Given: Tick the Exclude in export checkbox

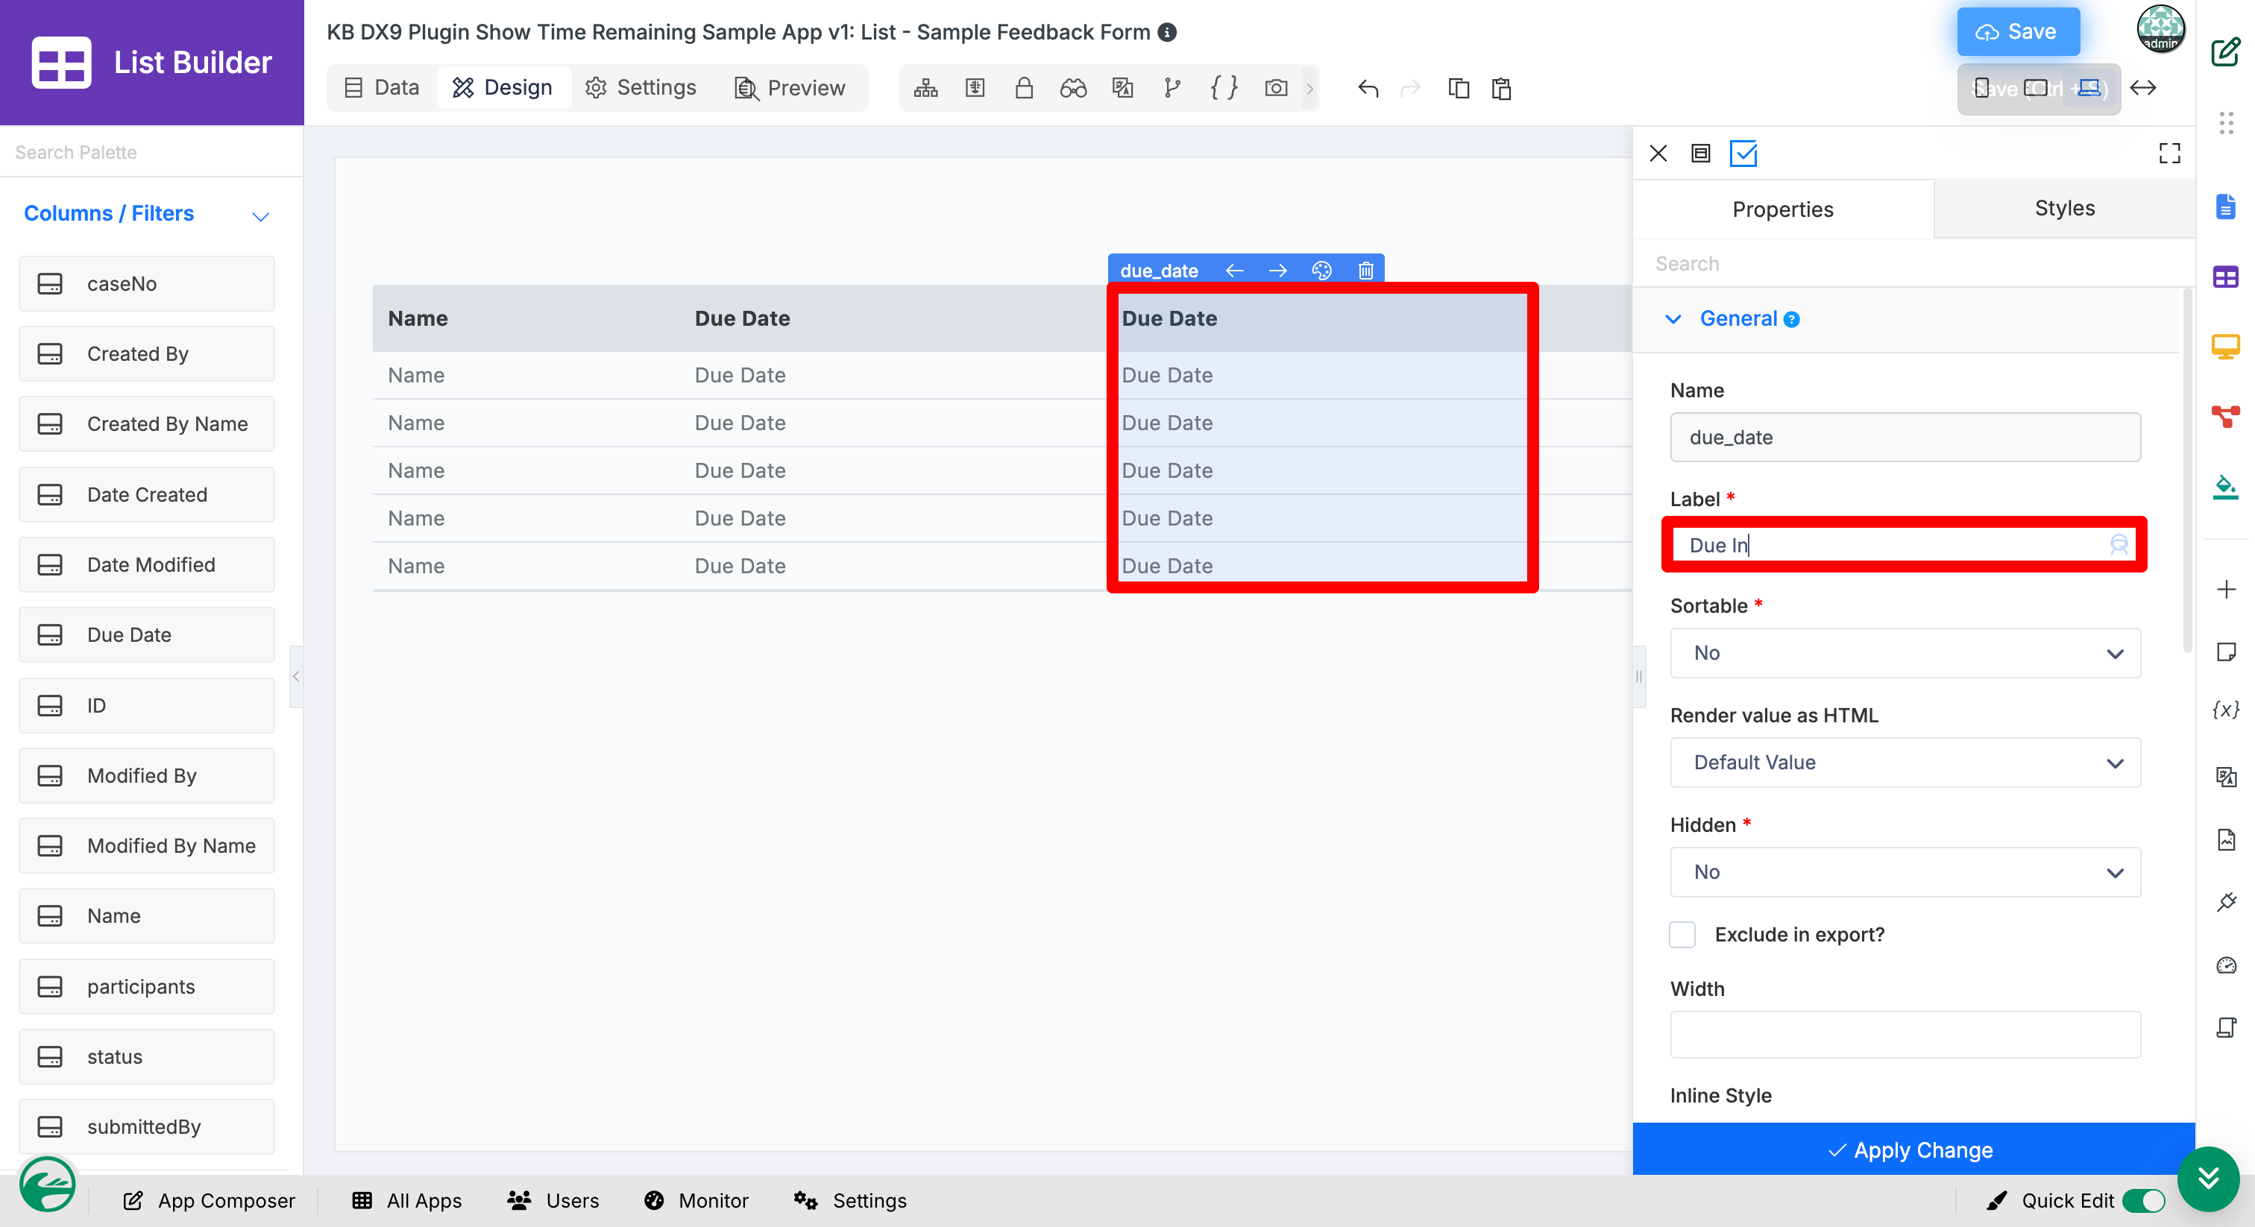Looking at the screenshot, I should click(x=1682, y=935).
